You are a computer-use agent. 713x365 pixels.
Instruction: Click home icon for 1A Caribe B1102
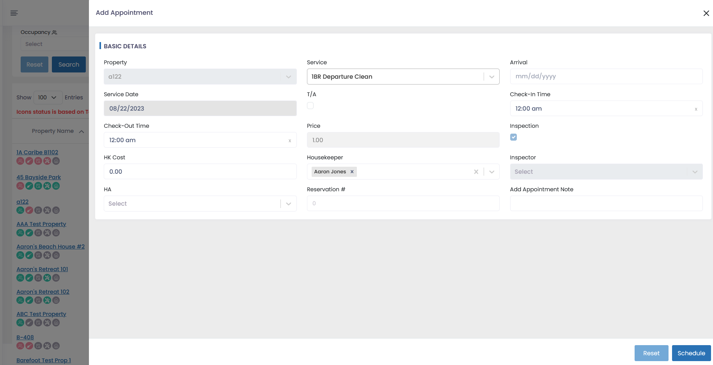(x=56, y=161)
